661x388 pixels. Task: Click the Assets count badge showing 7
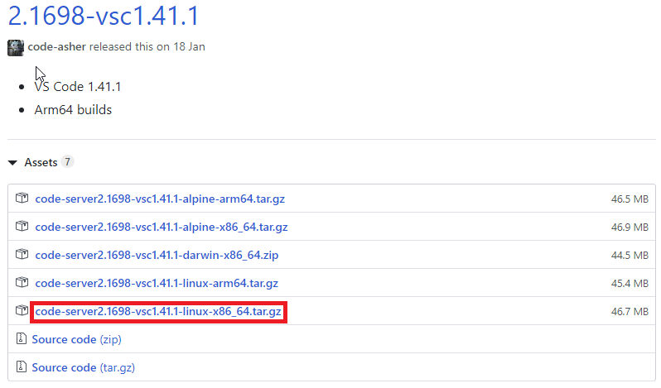(67, 162)
